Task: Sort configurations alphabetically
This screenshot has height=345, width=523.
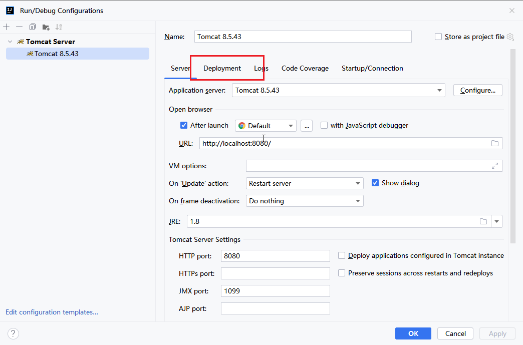Action: coord(59,27)
